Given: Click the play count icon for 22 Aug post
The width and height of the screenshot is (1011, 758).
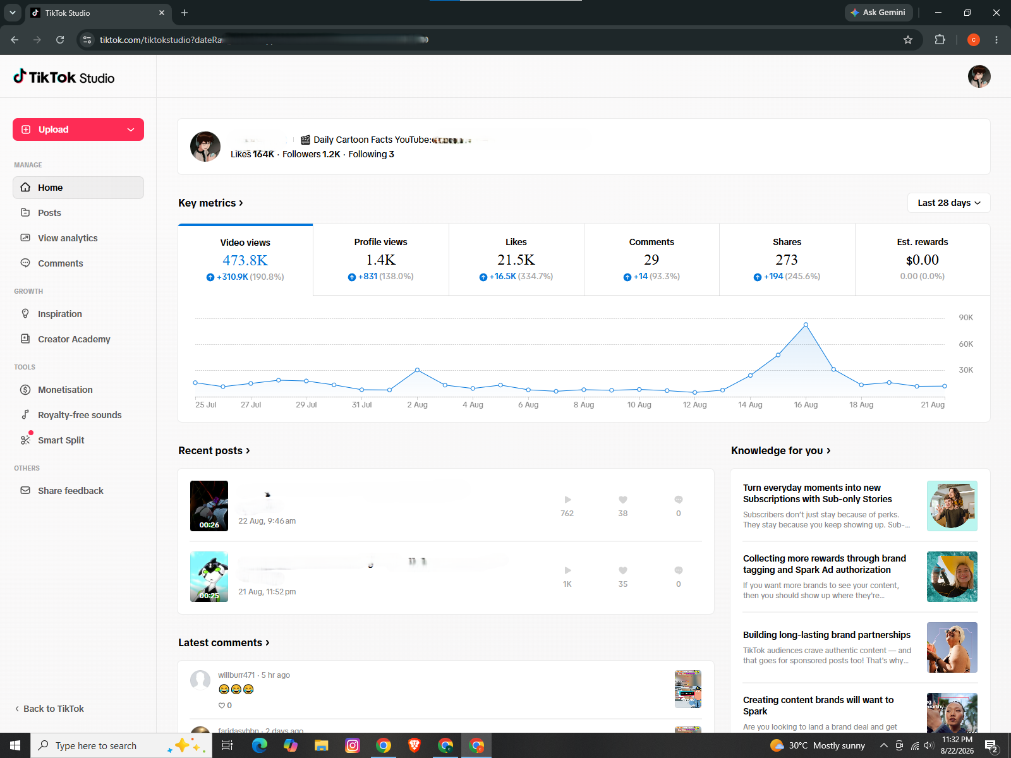Looking at the screenshot, I should [x=567, y=500].
